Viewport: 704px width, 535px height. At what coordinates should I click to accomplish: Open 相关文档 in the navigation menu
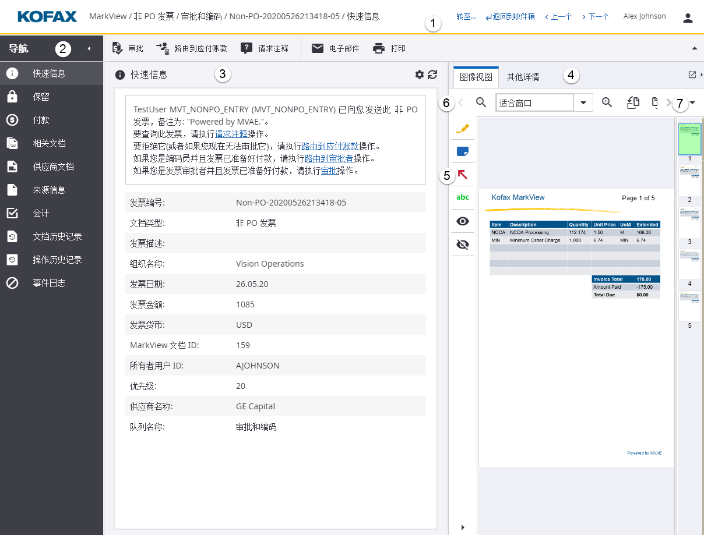[x=49, y=143]
